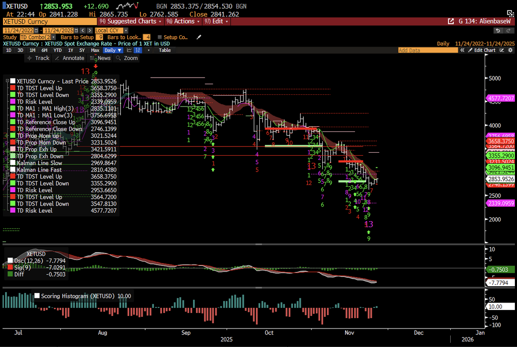Image resolution: width=517 pixels, height=347 pixels.
Task: Show News overlay on chart
Action: click(100, 58)
